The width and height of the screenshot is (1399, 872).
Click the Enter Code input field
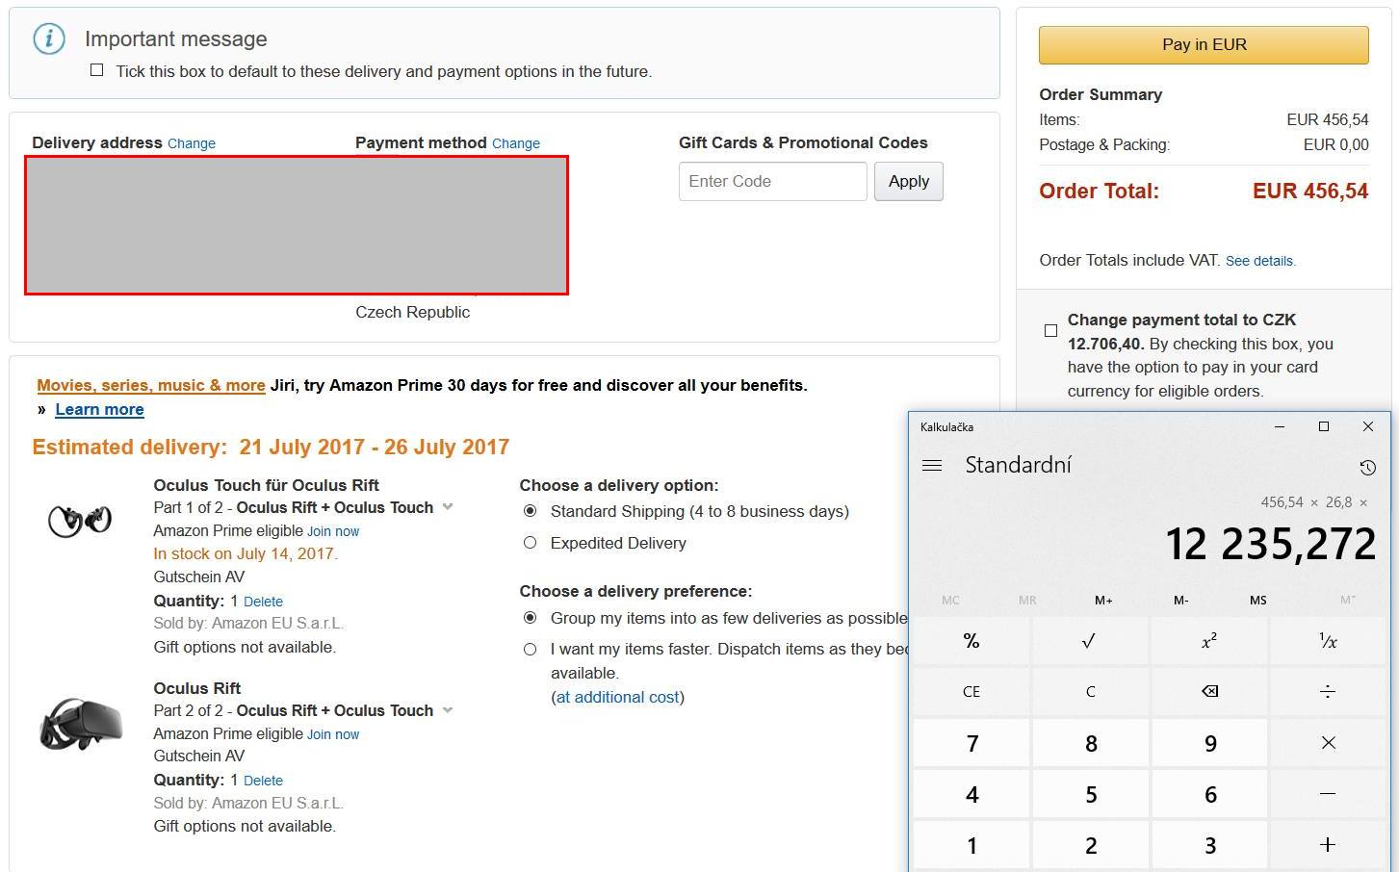(773, 181)
